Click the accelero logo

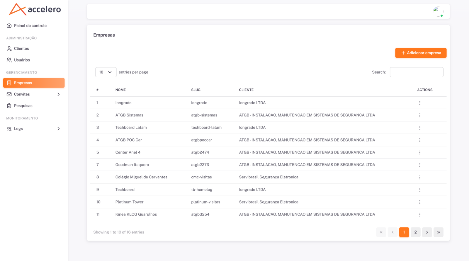(x=35, y=9)
